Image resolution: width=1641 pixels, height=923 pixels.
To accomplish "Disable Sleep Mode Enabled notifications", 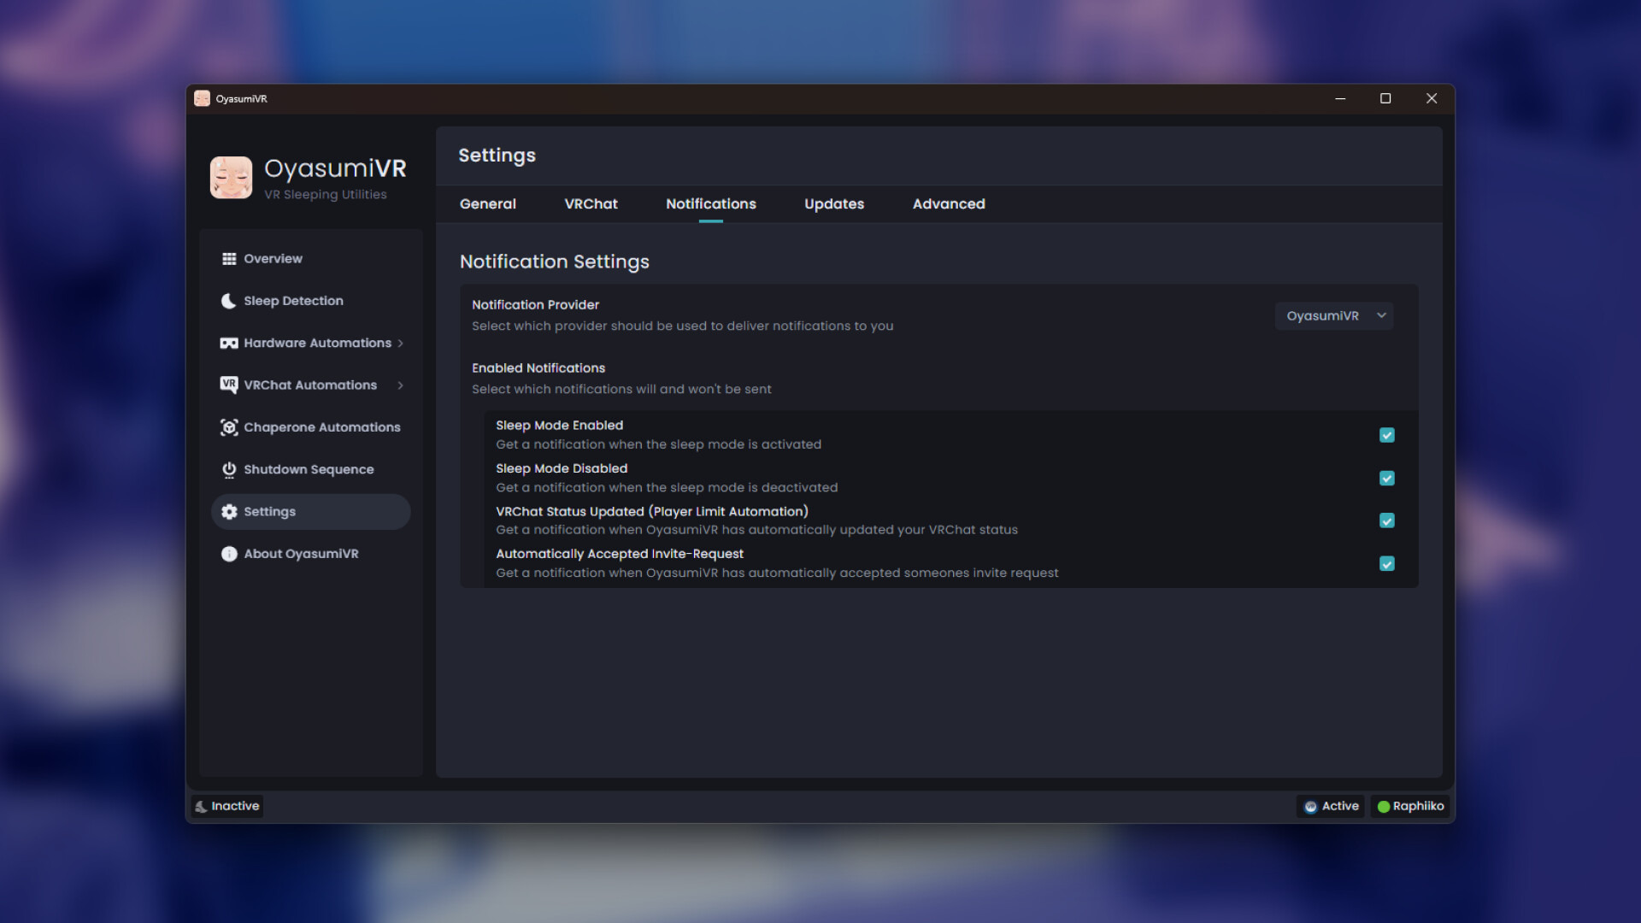I will [1386, 435].
